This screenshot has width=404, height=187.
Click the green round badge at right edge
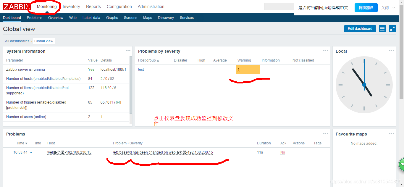[x=401, y=164]
